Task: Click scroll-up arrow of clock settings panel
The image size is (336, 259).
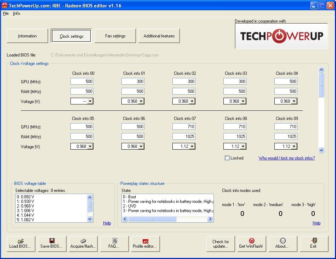Action: point(321,70)
